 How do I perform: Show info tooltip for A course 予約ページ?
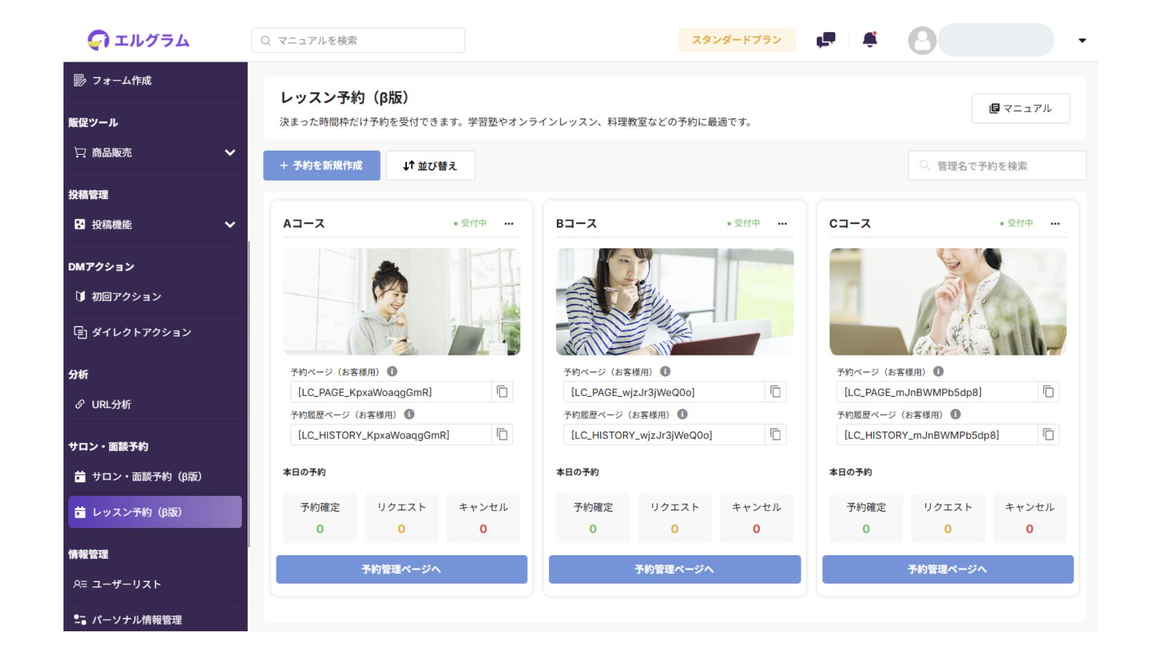coord(392,372)
